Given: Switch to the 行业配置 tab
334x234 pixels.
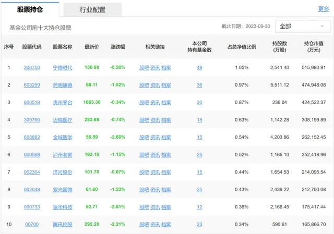Looking at the screenshot, I should 92,9.
